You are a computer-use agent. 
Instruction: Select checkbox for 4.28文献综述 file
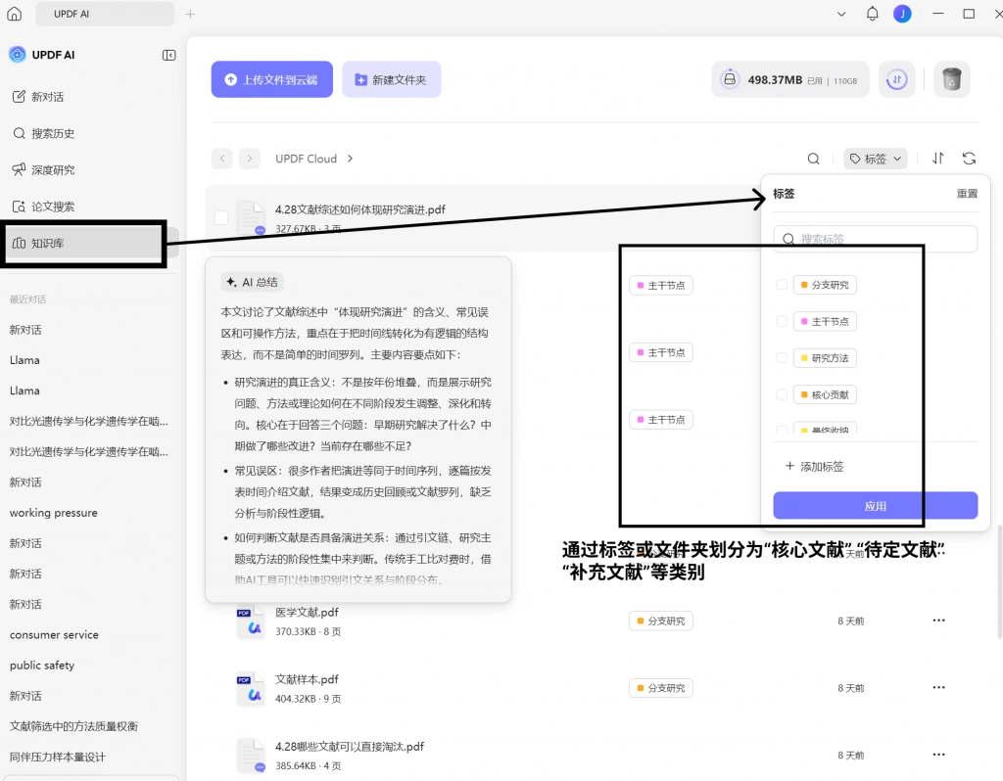[x=221, y=218]
